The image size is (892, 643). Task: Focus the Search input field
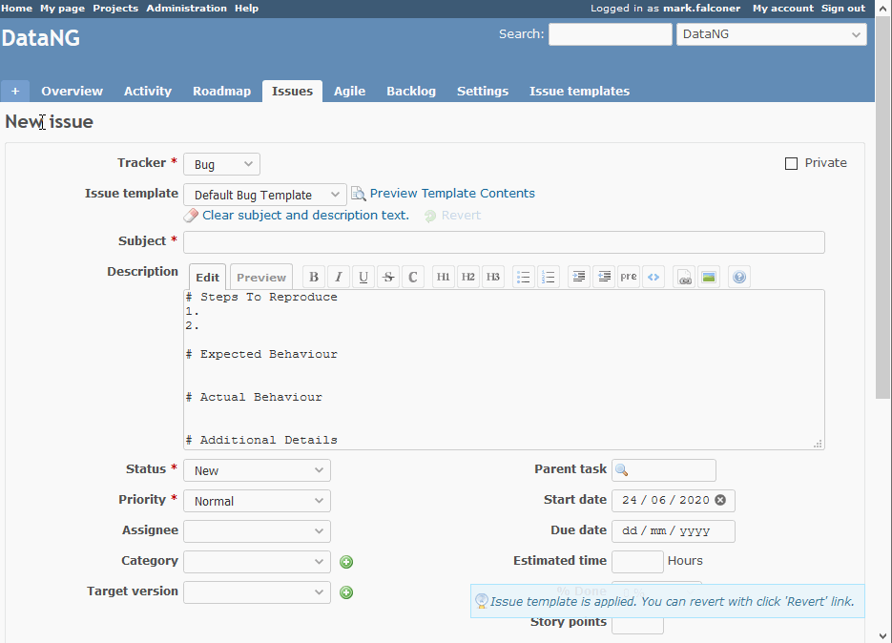[x=611, y=34]
